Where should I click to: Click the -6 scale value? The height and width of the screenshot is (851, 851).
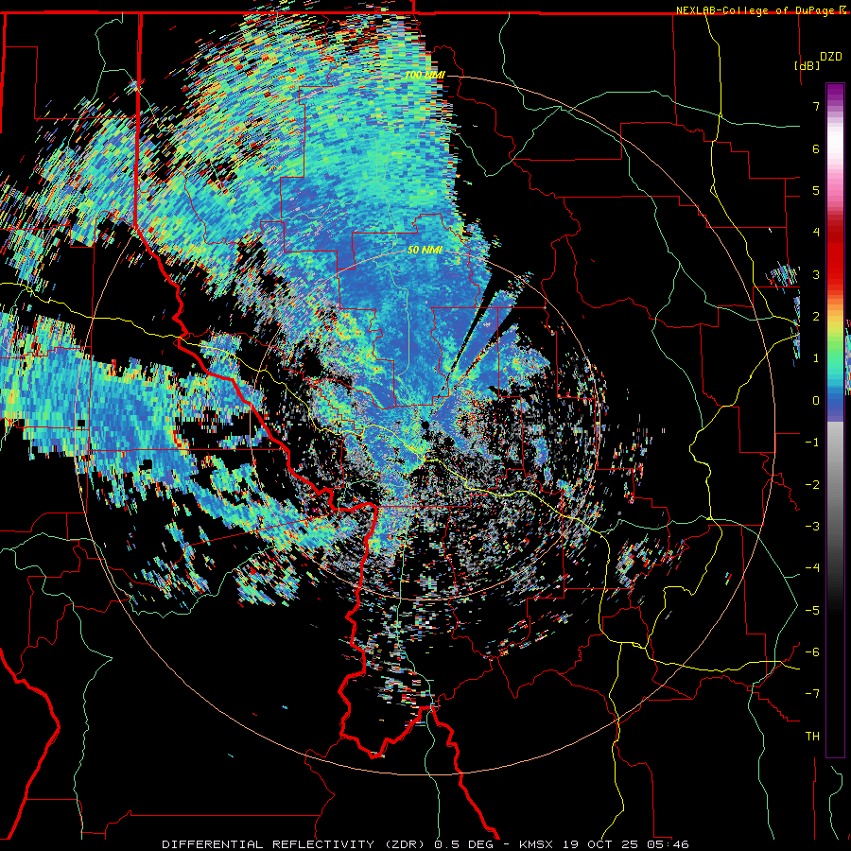[812, 652]
